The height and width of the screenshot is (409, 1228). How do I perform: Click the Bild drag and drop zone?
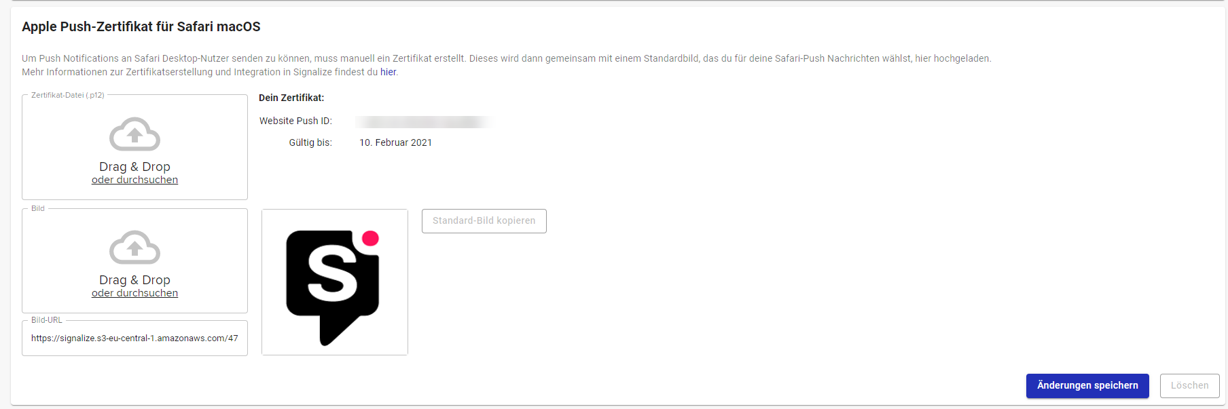(x=134, y=260)
